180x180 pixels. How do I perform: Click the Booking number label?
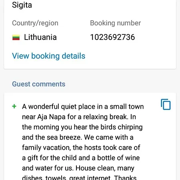(x=116, y=23)
